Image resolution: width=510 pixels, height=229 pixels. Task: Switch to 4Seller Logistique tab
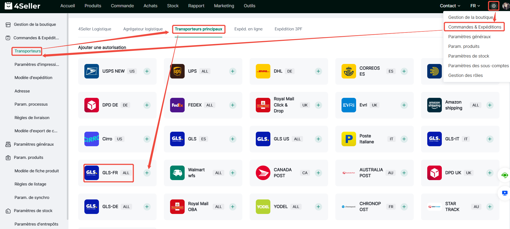[x=95, y=29]
